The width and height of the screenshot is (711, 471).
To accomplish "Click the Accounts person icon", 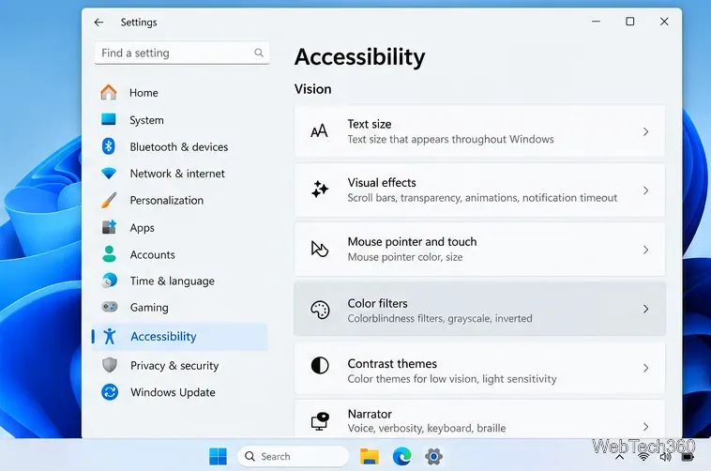I will click(x=109, y=254).
